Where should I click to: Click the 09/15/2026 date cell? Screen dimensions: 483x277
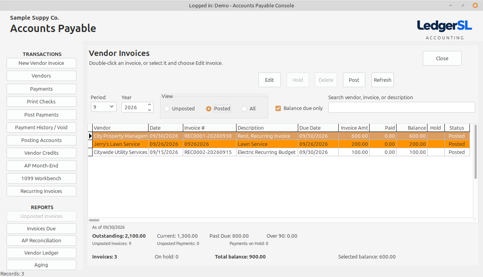click(166, 152)
